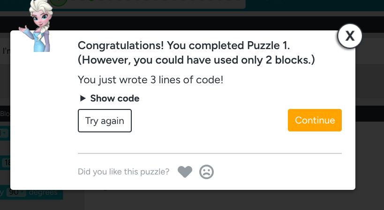
Task: Dislike the puzzle with the sad face icon
Action: point(206,172)
